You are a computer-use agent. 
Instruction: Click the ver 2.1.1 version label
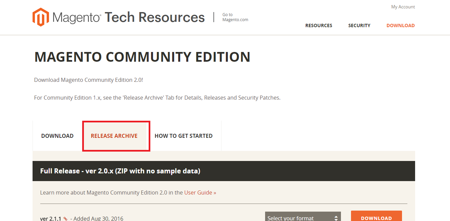[x=51, y=219]
